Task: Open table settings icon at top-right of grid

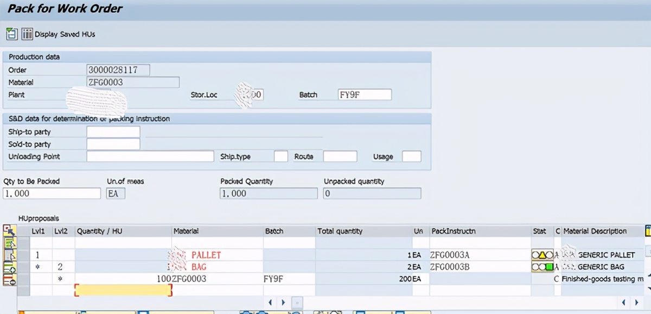Action: pos(648,231)
